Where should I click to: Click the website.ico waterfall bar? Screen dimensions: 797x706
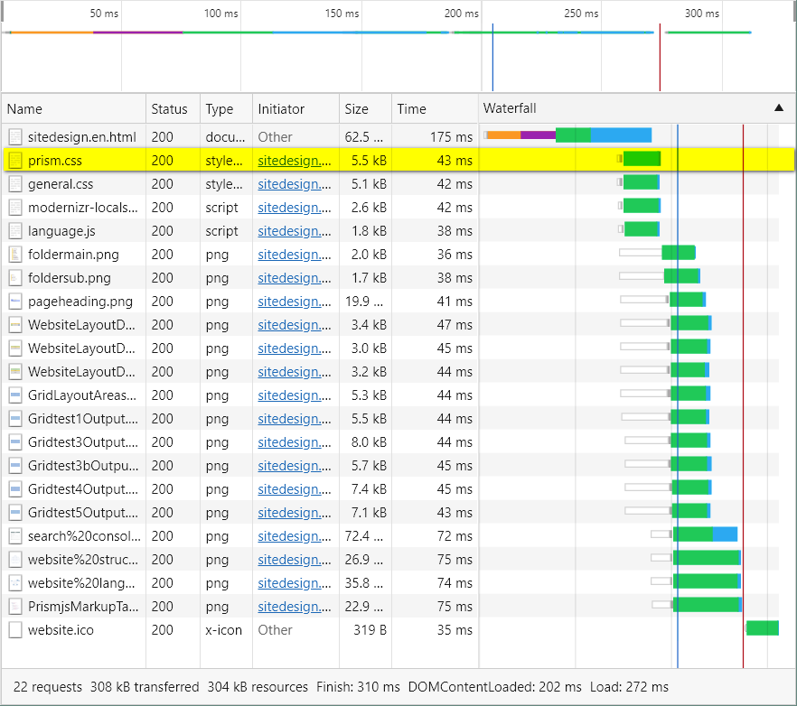(763, 628)
